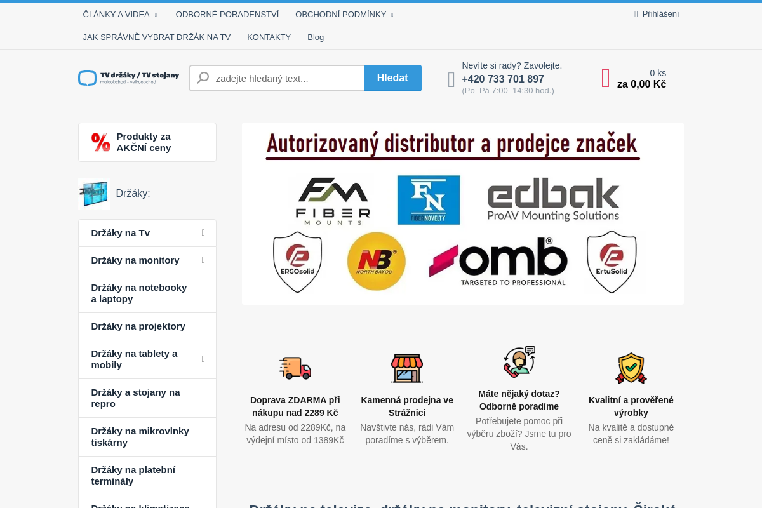Click the Po–Pá 7:00–14:30 hod. hours text

(508, 91)
